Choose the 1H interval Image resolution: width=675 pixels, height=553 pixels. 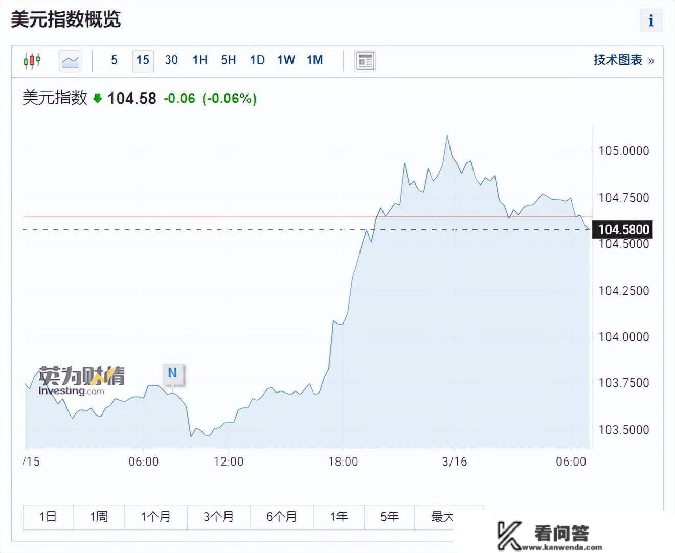(x=200, y=60)
